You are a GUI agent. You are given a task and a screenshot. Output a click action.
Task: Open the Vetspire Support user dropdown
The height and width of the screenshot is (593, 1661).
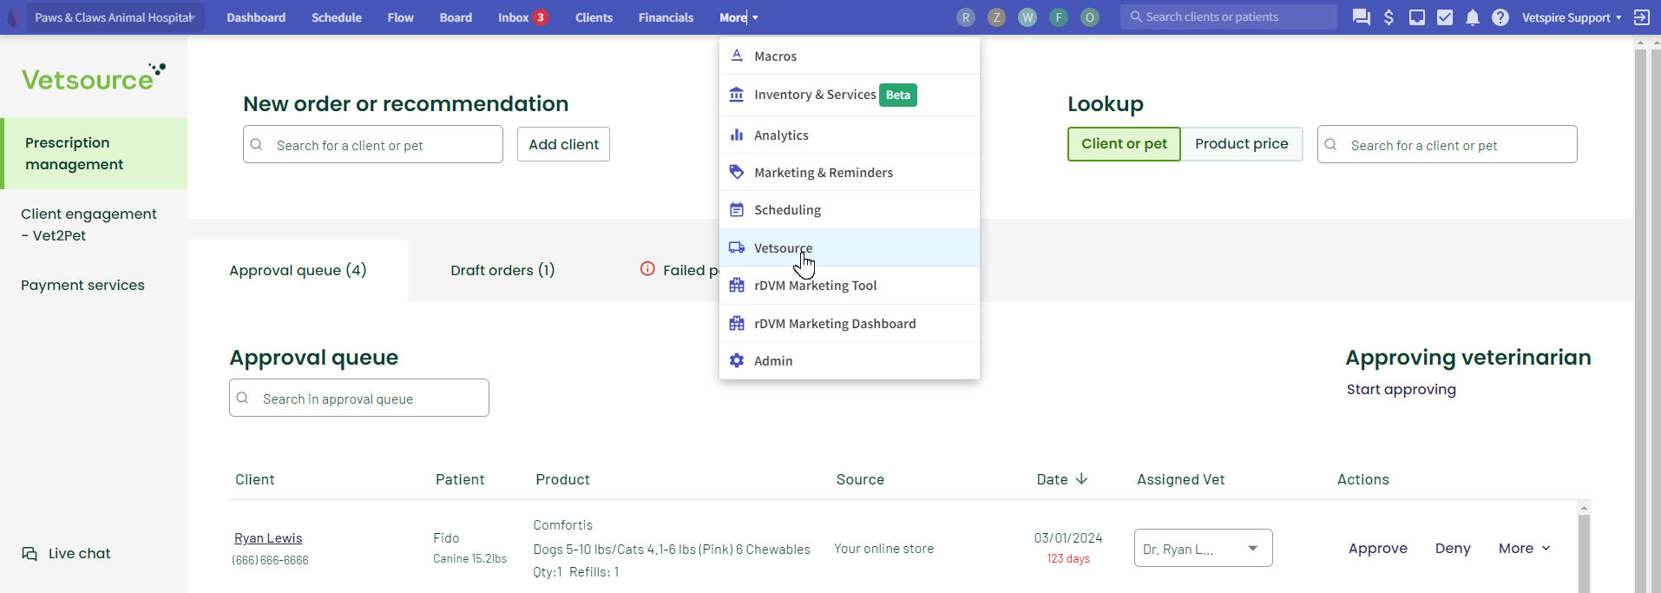click(1571, 17)
